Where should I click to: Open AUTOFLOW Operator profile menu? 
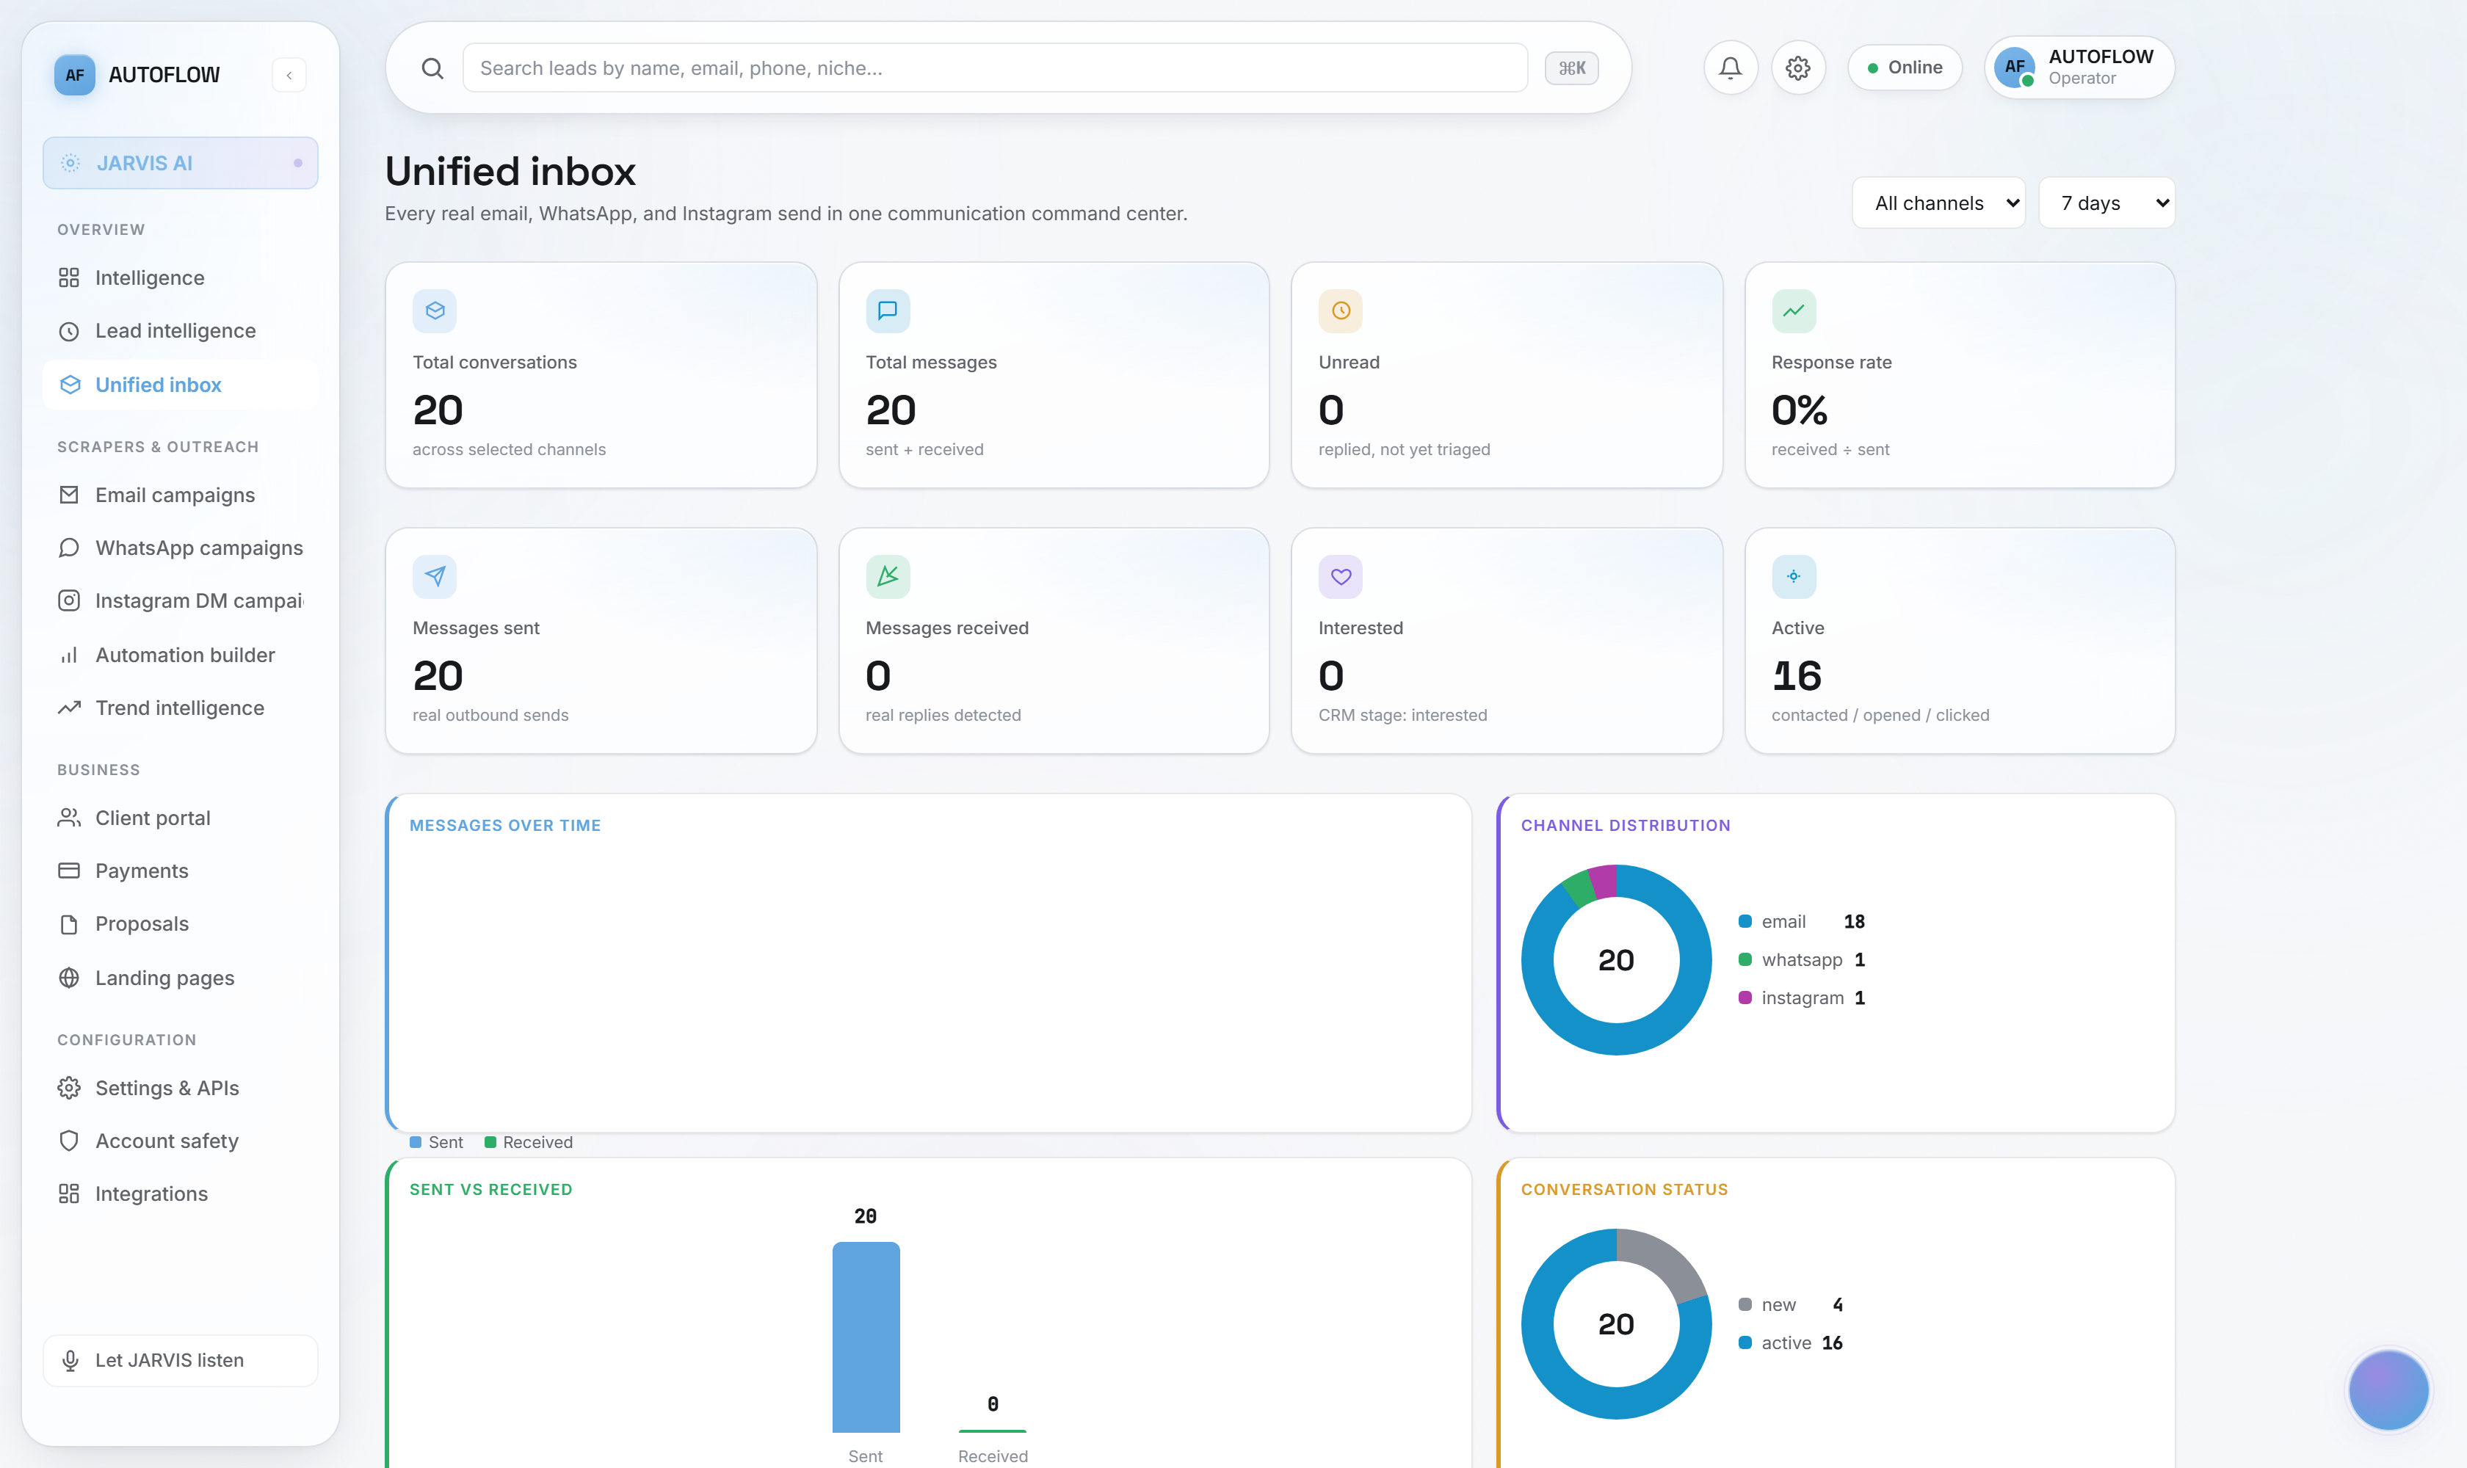pyautogui.click(x=2079, y=68)
